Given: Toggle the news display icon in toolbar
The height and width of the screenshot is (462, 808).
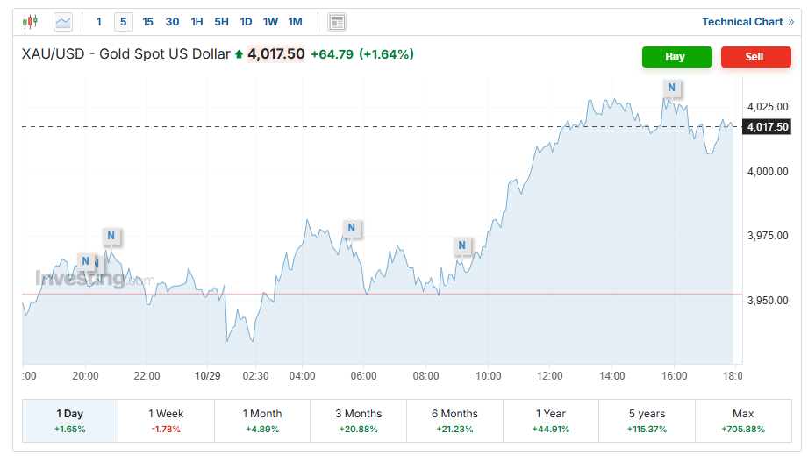Looking at the screenshot, I should tap(337, 22).
